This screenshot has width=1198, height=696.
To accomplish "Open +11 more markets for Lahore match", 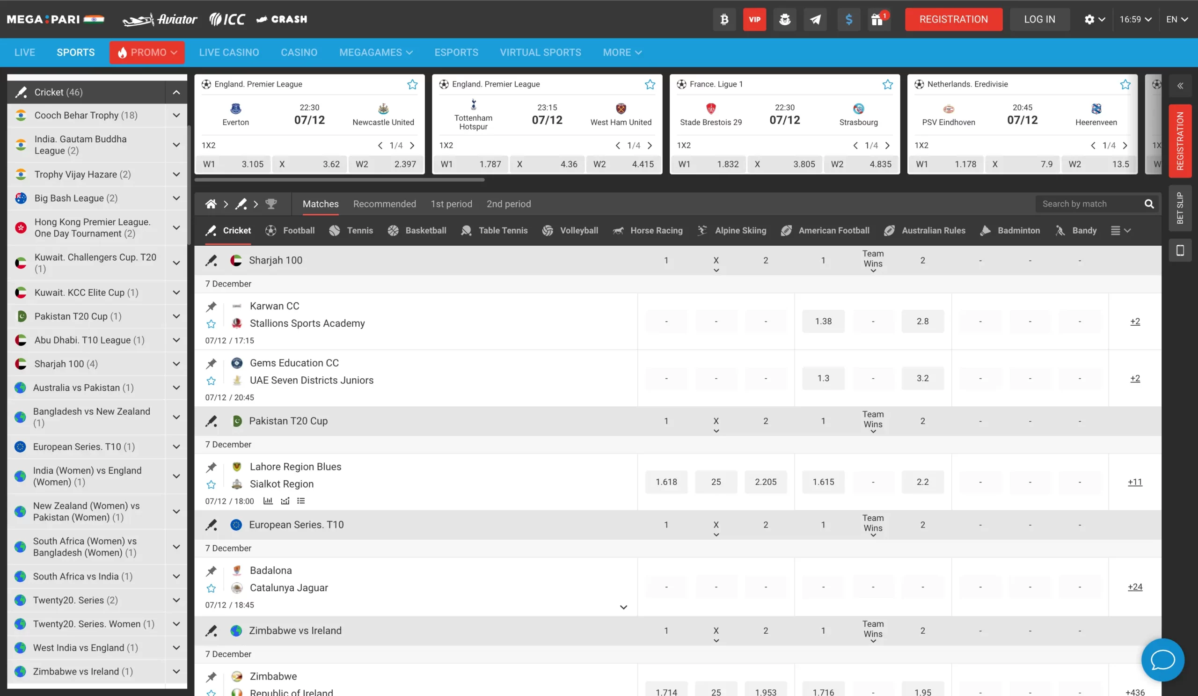I will pos(1135,482).
